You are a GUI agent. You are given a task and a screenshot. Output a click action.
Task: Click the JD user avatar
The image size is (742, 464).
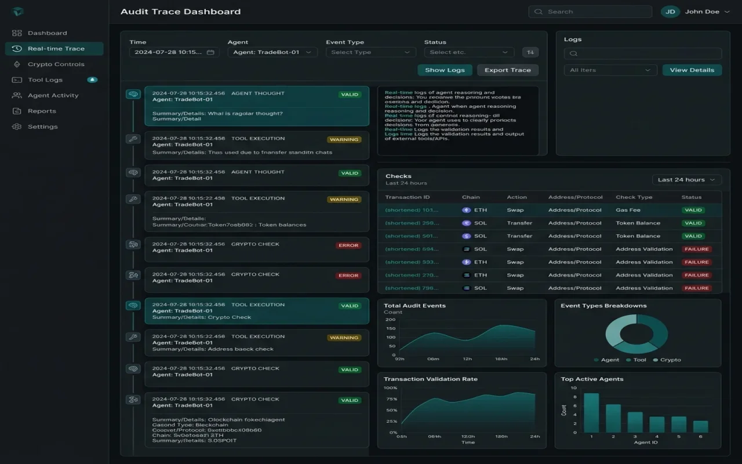pyautogui.click(x=670, y=12)
